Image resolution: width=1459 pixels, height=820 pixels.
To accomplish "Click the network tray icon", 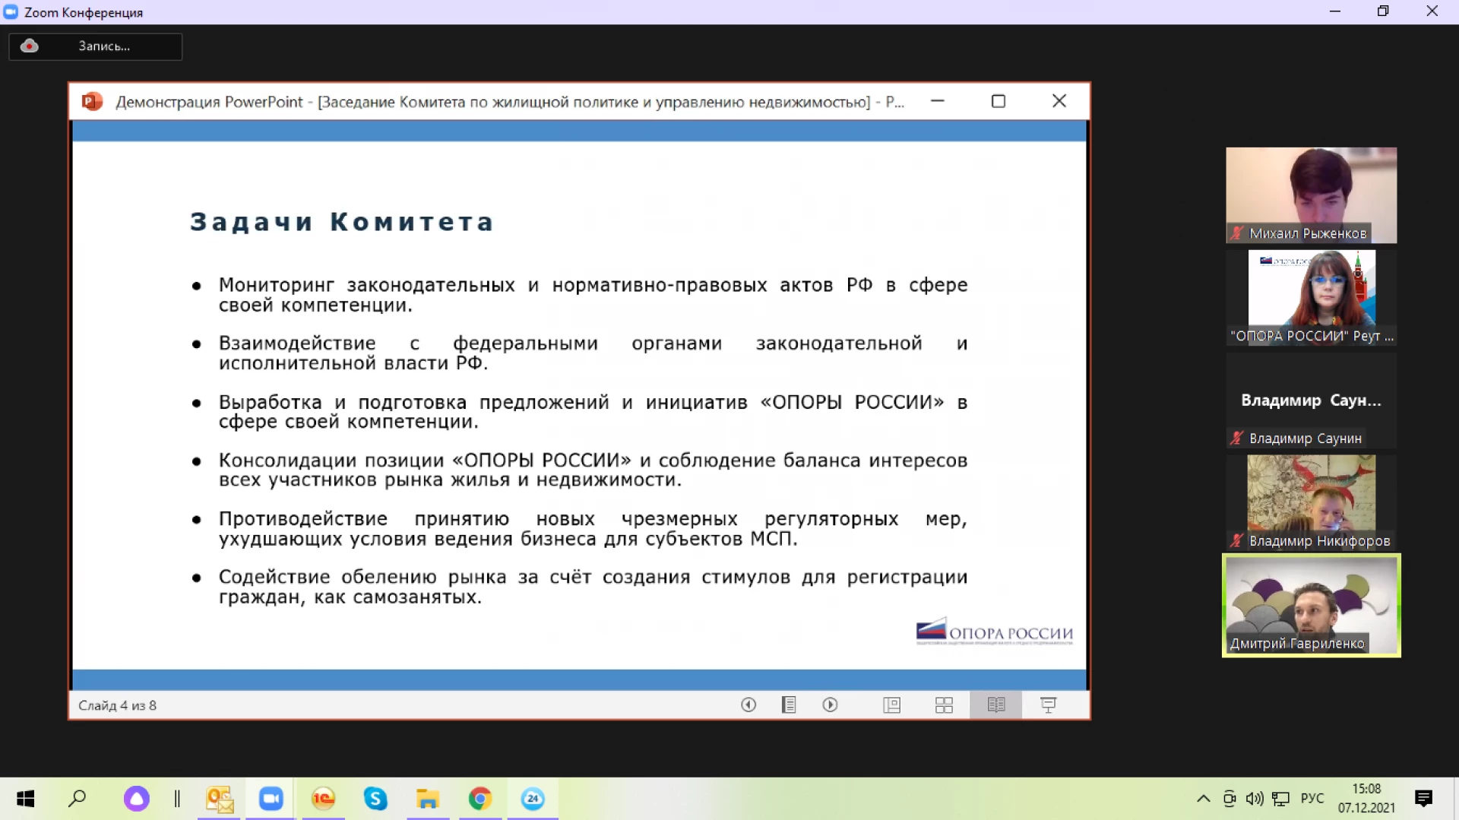I will [x=1281, y=799].
